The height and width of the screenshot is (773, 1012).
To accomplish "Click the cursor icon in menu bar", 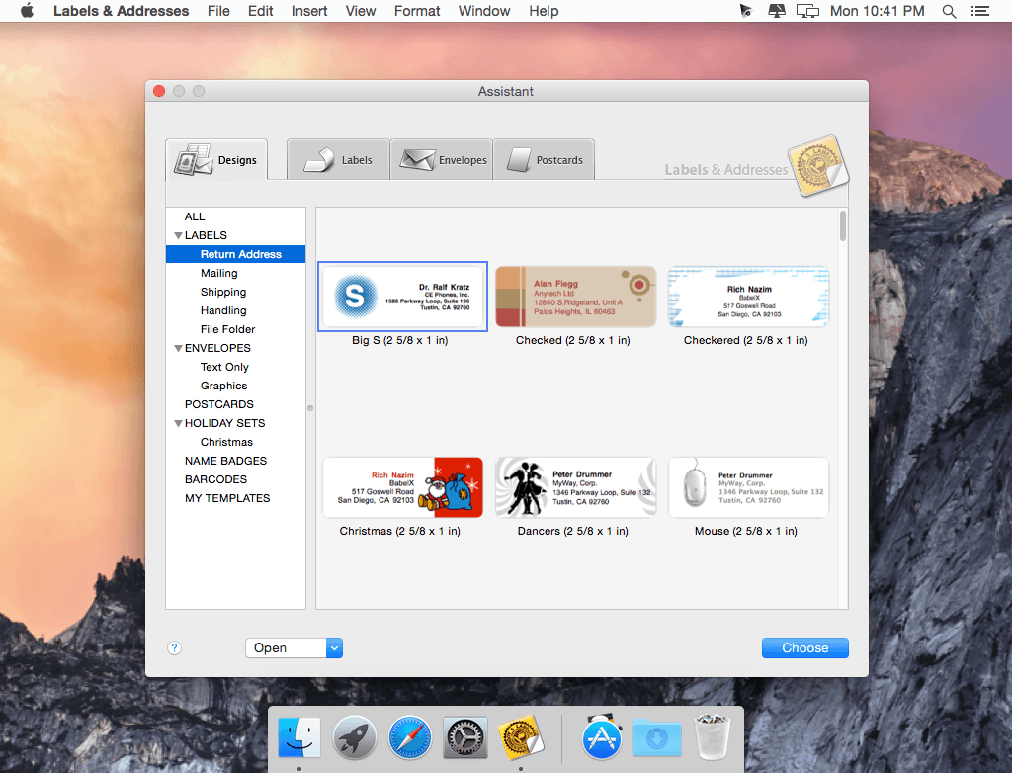I will (745, 11).
